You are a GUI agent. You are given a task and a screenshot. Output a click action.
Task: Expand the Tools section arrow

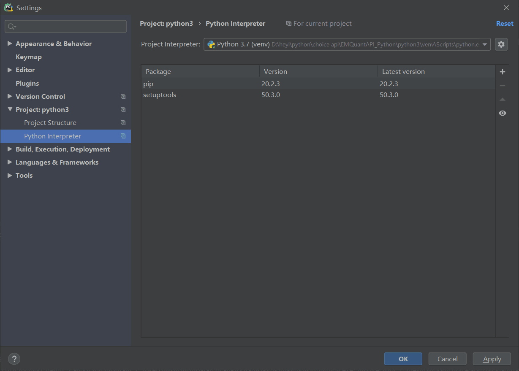click(10, 175)
